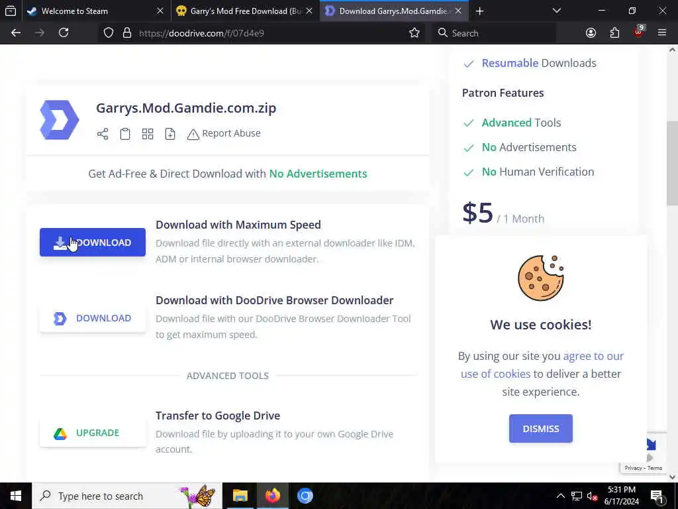Click the tracking protection shield icon
678x509 pixels.
tap(109, 33)
